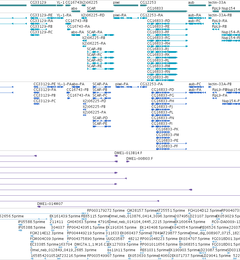The width and height of the screenshot is (240, 260).
Task: Click the CG33129-RC transcript label
Action: pyautogui.click(x=41, y=32)
